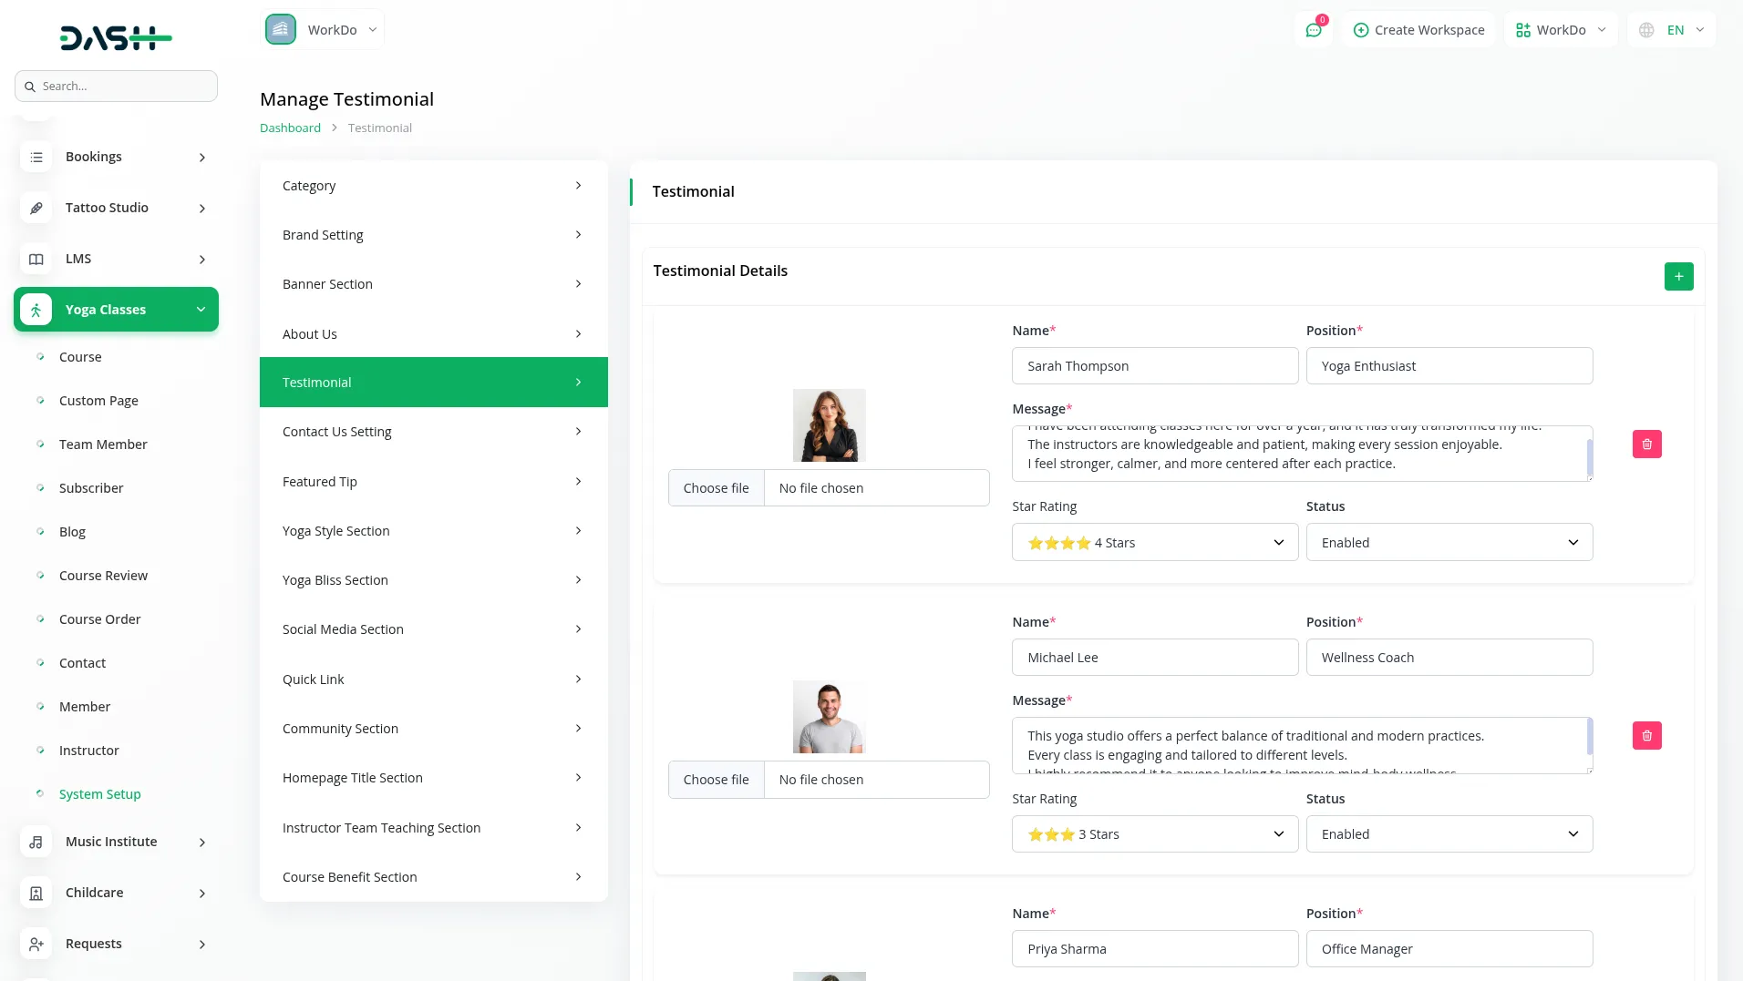Click the Create Workspace button
The height and width of the screenshot is (981, 1743).
(1418, 30)
